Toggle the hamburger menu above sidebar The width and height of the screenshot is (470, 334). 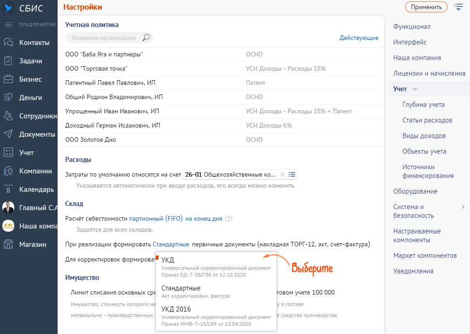pyautogui.click(x=8, y=24)
